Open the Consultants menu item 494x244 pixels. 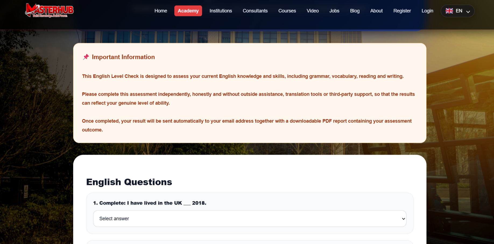(255, 11)
